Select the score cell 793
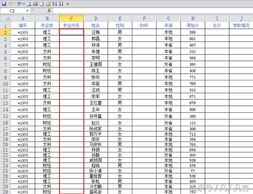Viewport: 253px width, 194px height. click(193, 144)
